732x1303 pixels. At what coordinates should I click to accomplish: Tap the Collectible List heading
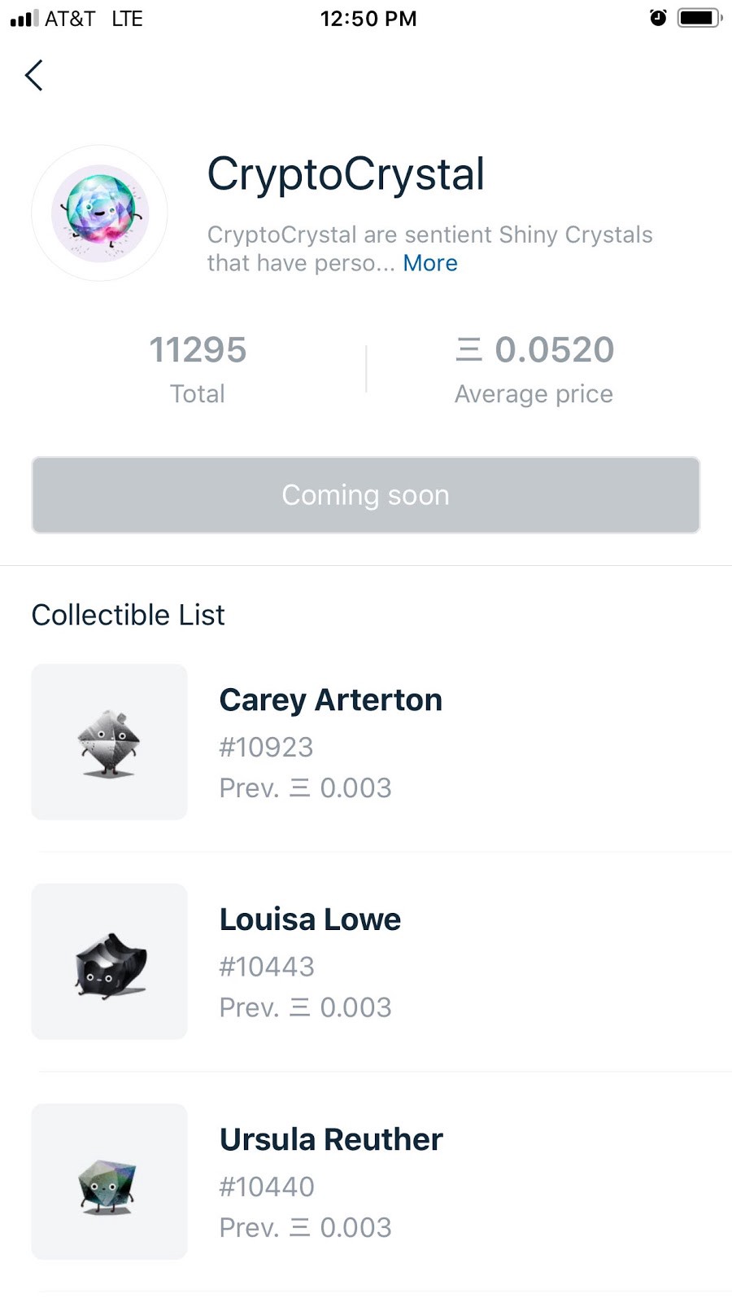click(128, 615)
